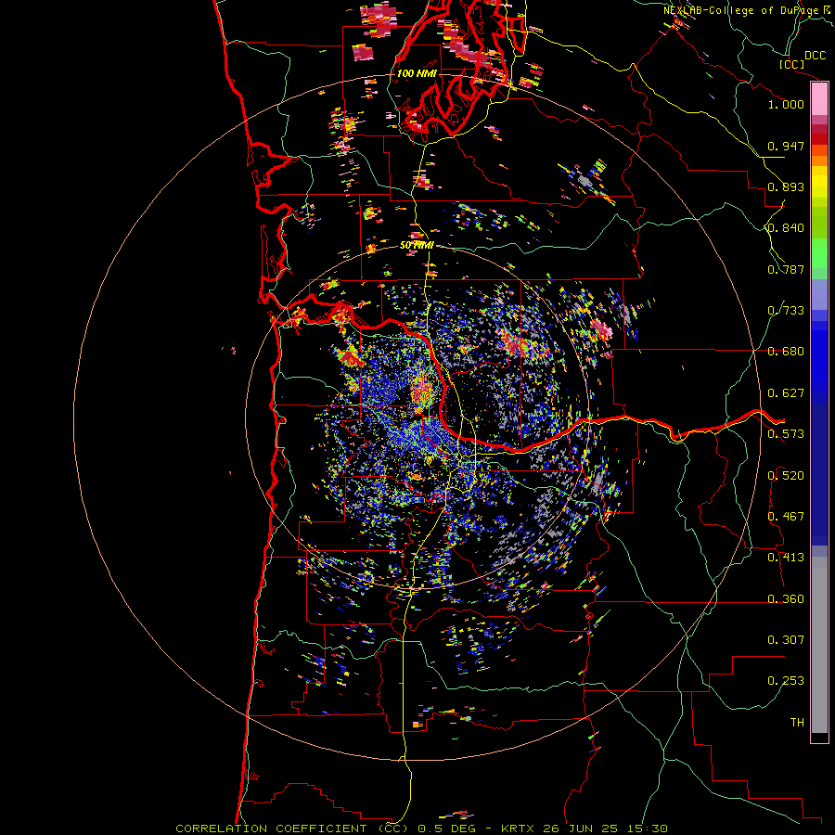The width and height of the screenshot is (835, 835).
Task: Pick the gray colorbar segment
Action: (x=819, y=645)
